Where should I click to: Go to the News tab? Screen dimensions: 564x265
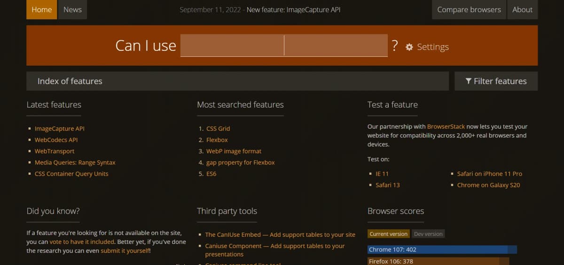tap(72, 9)
